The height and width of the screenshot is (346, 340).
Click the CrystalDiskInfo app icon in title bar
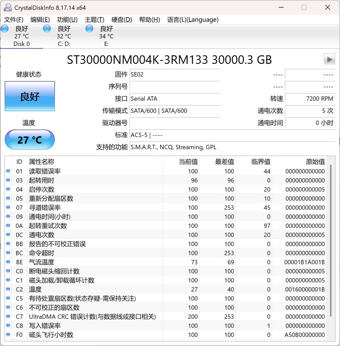tap(8, 8)
